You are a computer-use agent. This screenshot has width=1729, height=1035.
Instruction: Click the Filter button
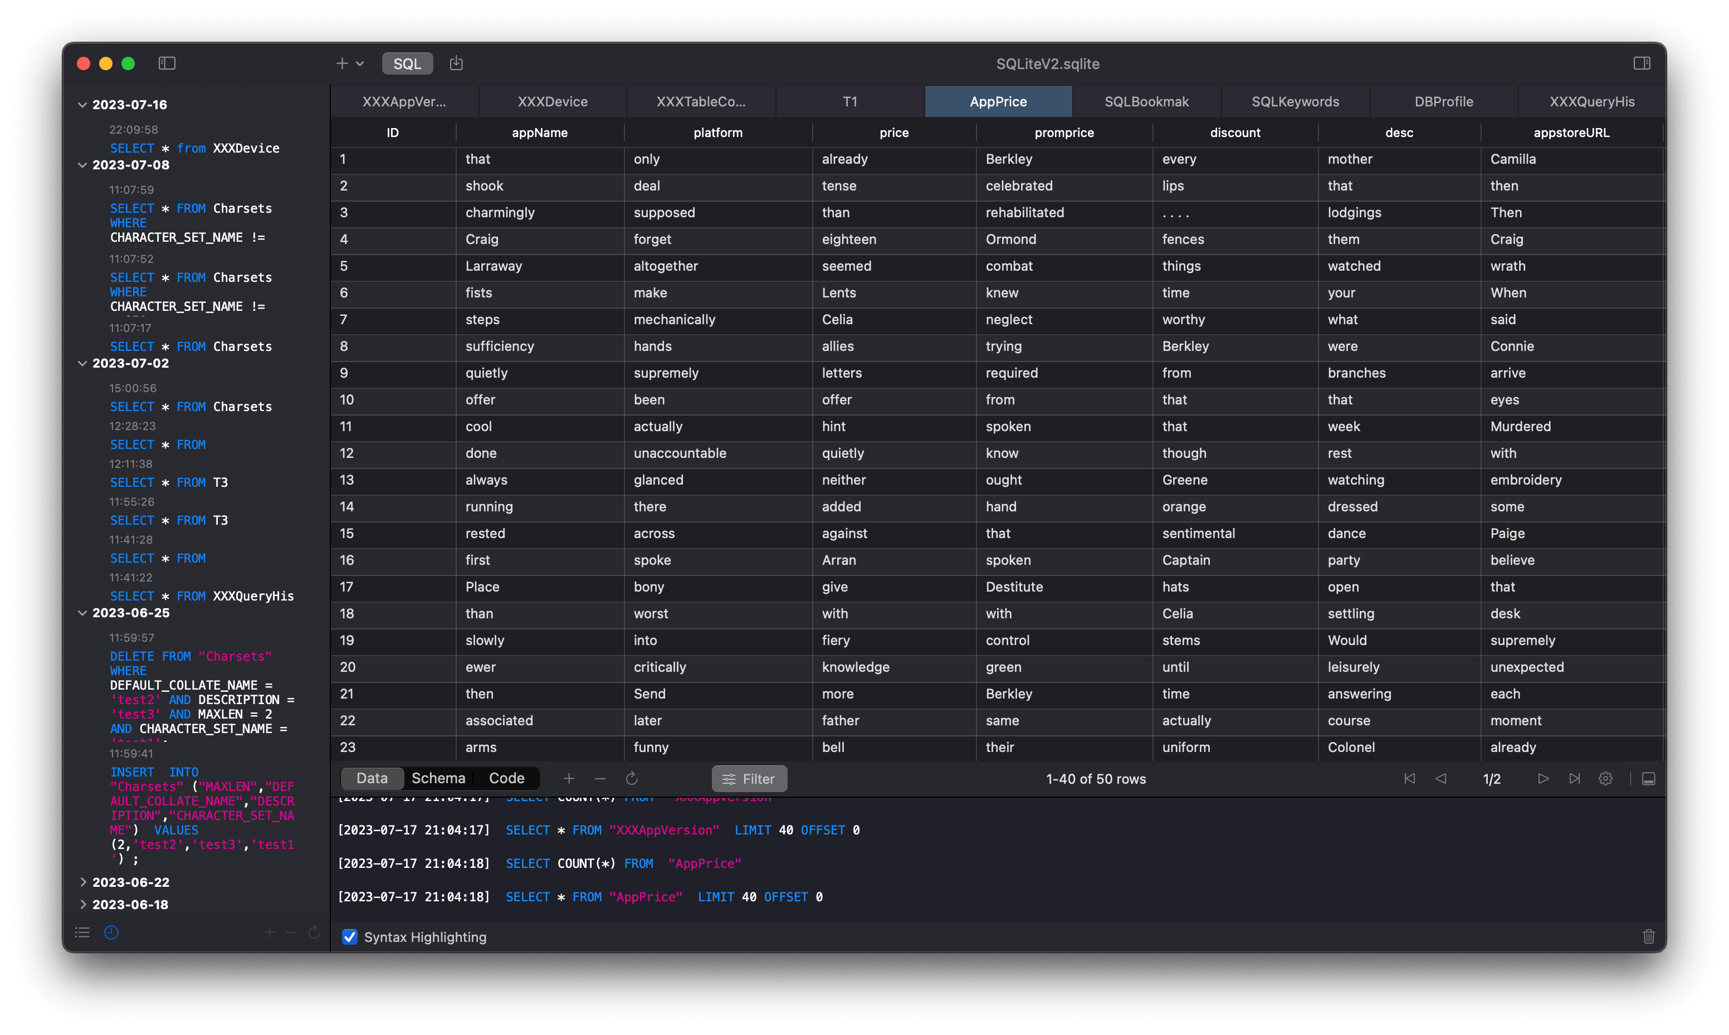749,779
